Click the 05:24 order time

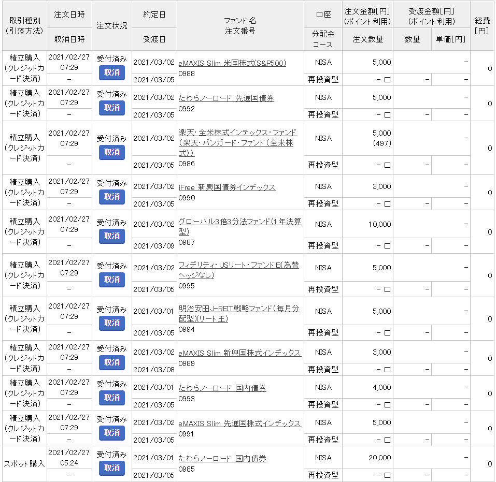point(69,463)
